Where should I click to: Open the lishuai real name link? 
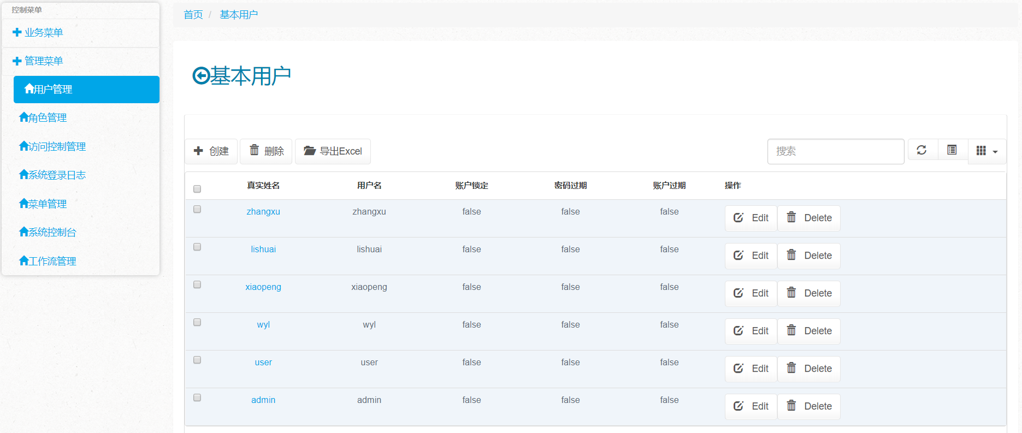pos(263,250)
